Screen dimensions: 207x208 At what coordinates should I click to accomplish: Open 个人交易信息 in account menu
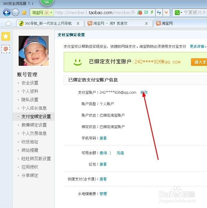34,133
